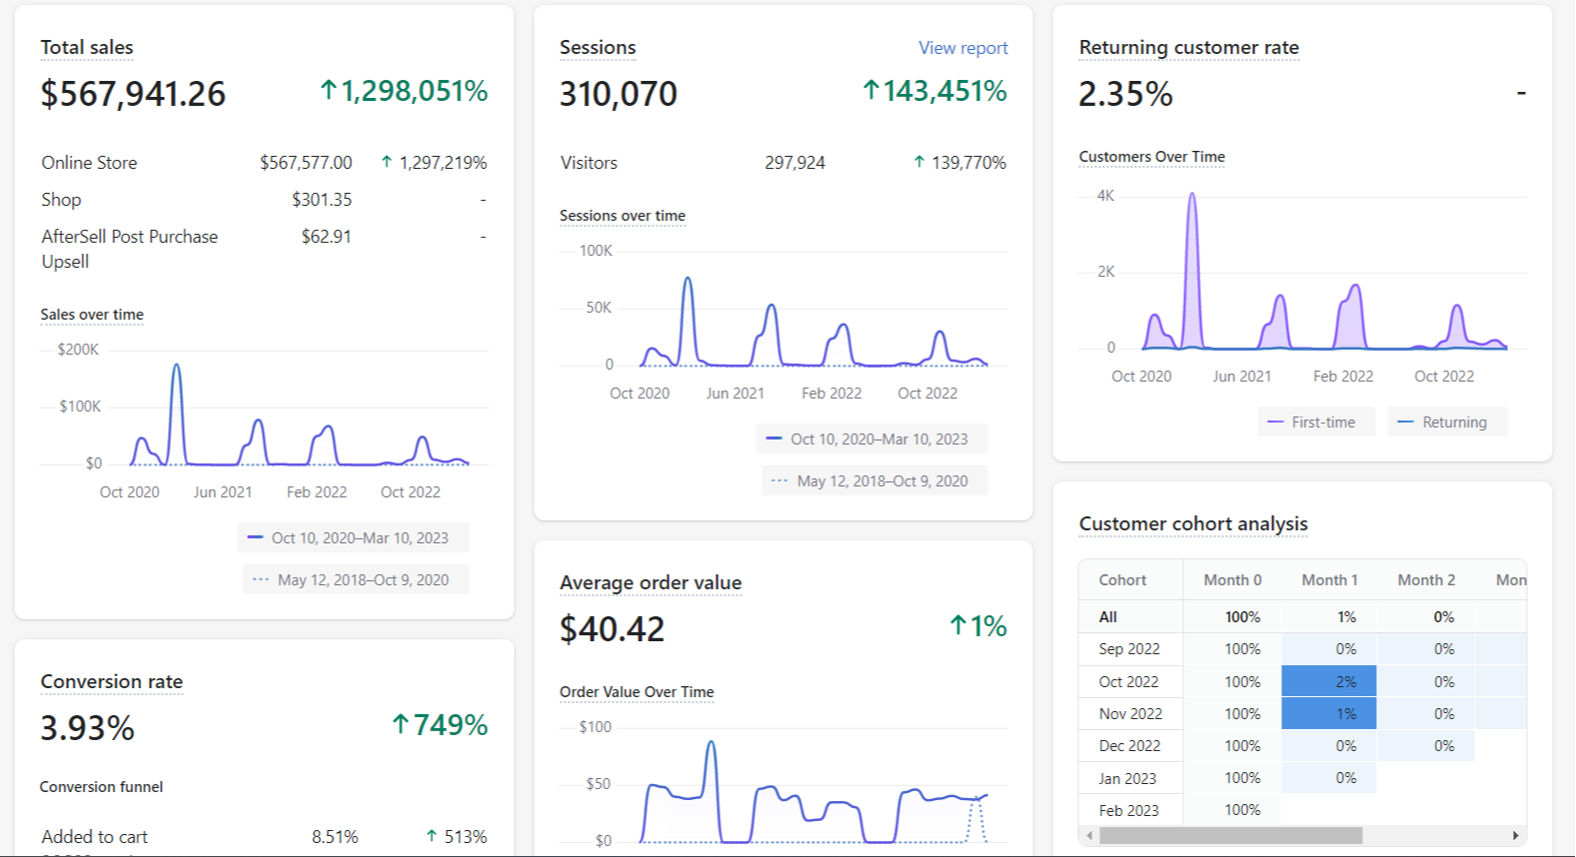Toggle the Returning legend in Customers chart
Screen dimensions: 1576x857
(1446, 422)
